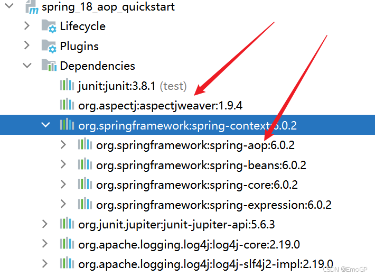Viewport: 375px width, 276px height.
Task: Select org.junit.jupiter:junit-jupiter-api:5.6.3 text
Action: pos(176,225)
